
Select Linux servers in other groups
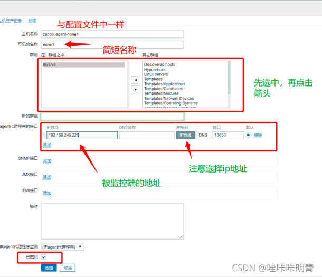coord(156,74)
